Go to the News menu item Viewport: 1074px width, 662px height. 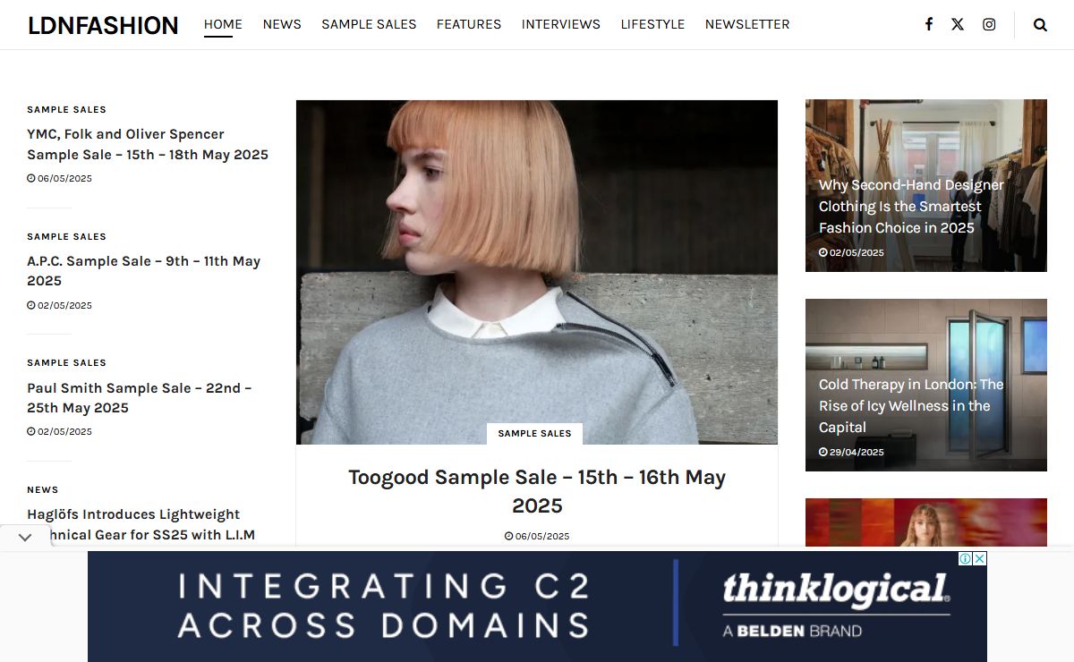[282, 24]
